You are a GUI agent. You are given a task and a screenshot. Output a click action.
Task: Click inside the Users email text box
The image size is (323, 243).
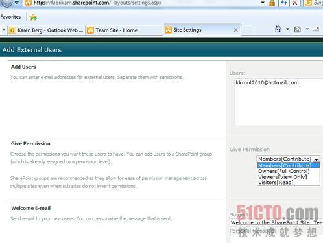pos(279,102)
